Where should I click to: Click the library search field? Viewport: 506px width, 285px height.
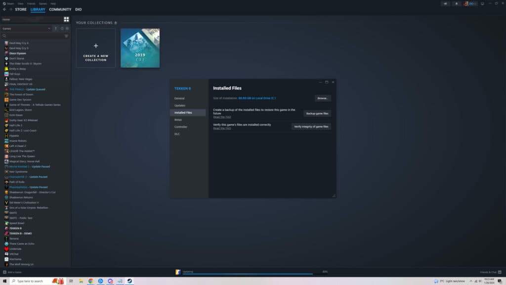(32, 36)
